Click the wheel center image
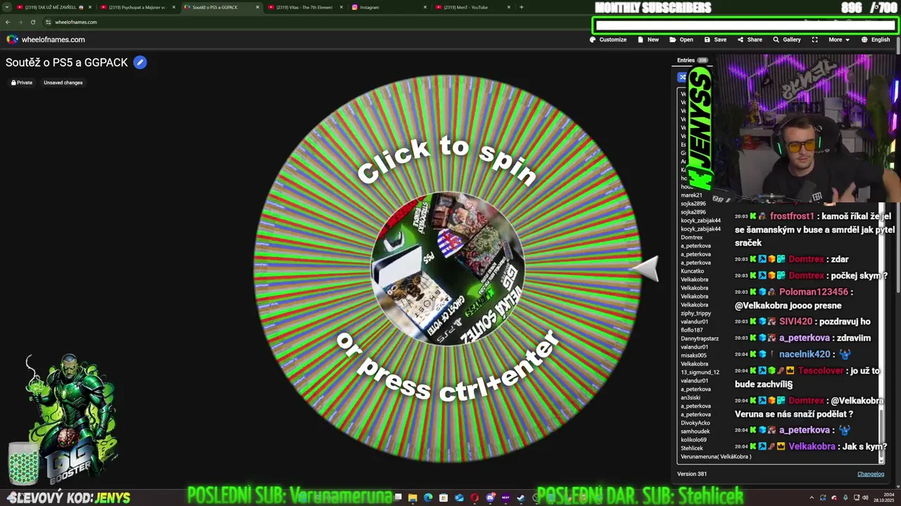 pos(448,269)
